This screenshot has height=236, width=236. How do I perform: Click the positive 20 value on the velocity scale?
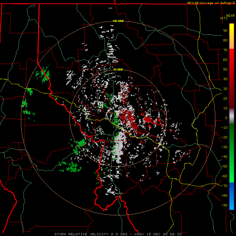(x=225, y=99)
